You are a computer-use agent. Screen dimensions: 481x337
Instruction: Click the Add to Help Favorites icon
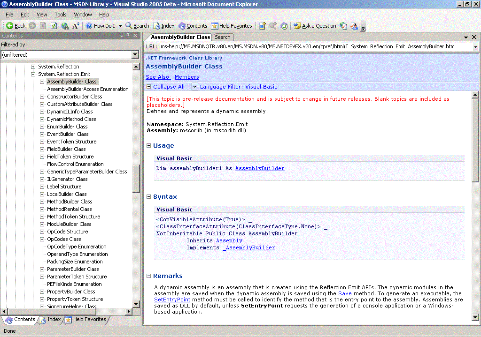[263, 26]
